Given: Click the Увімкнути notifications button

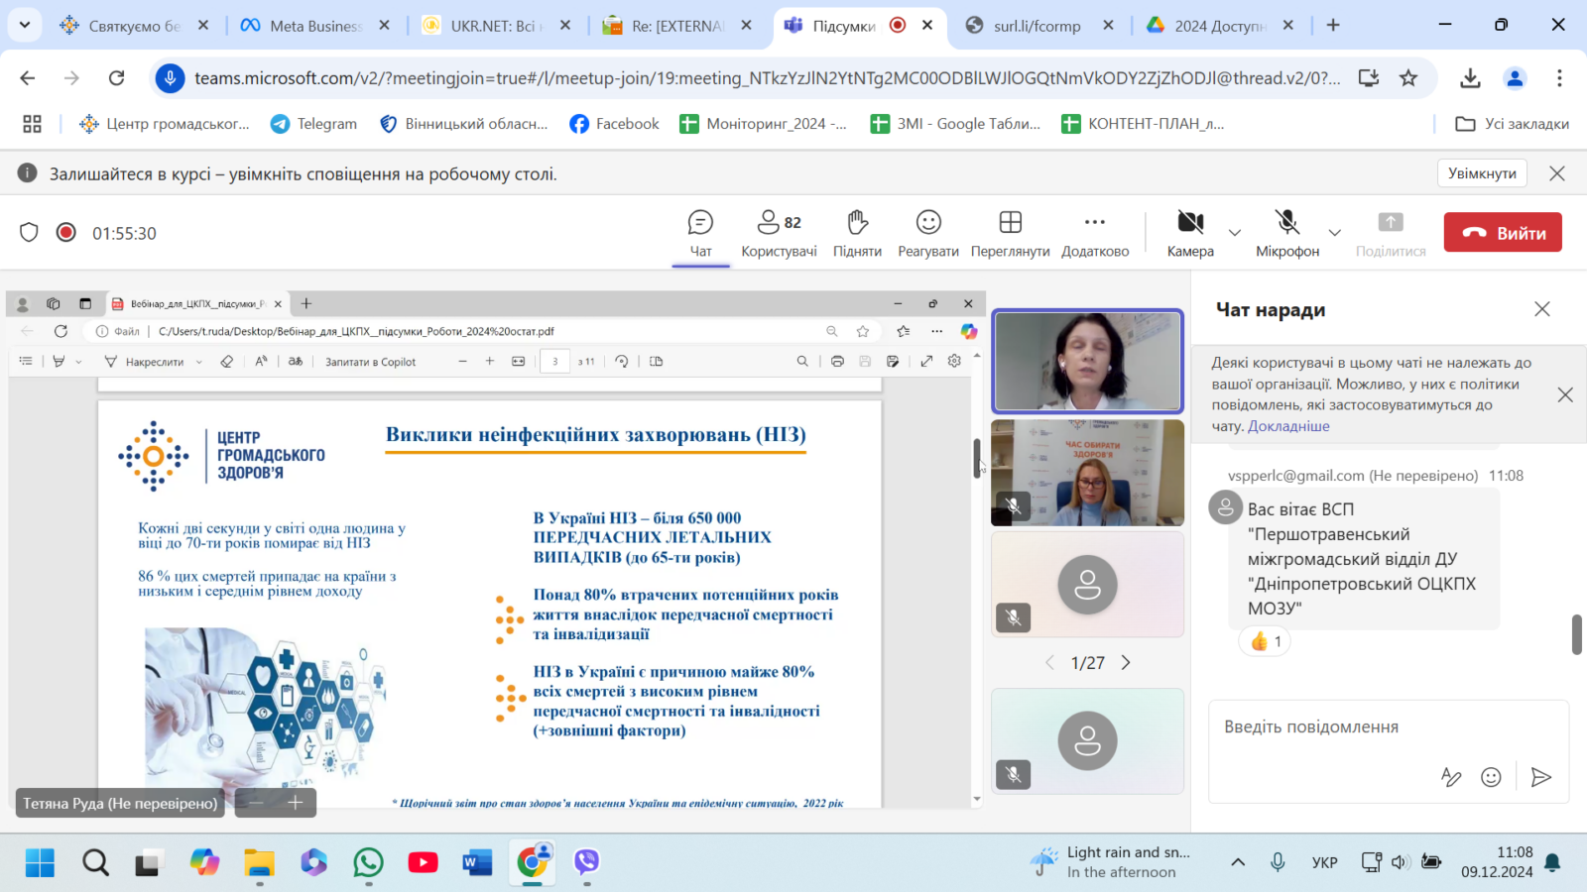Looking at the screenshot, I should 1482,173.
